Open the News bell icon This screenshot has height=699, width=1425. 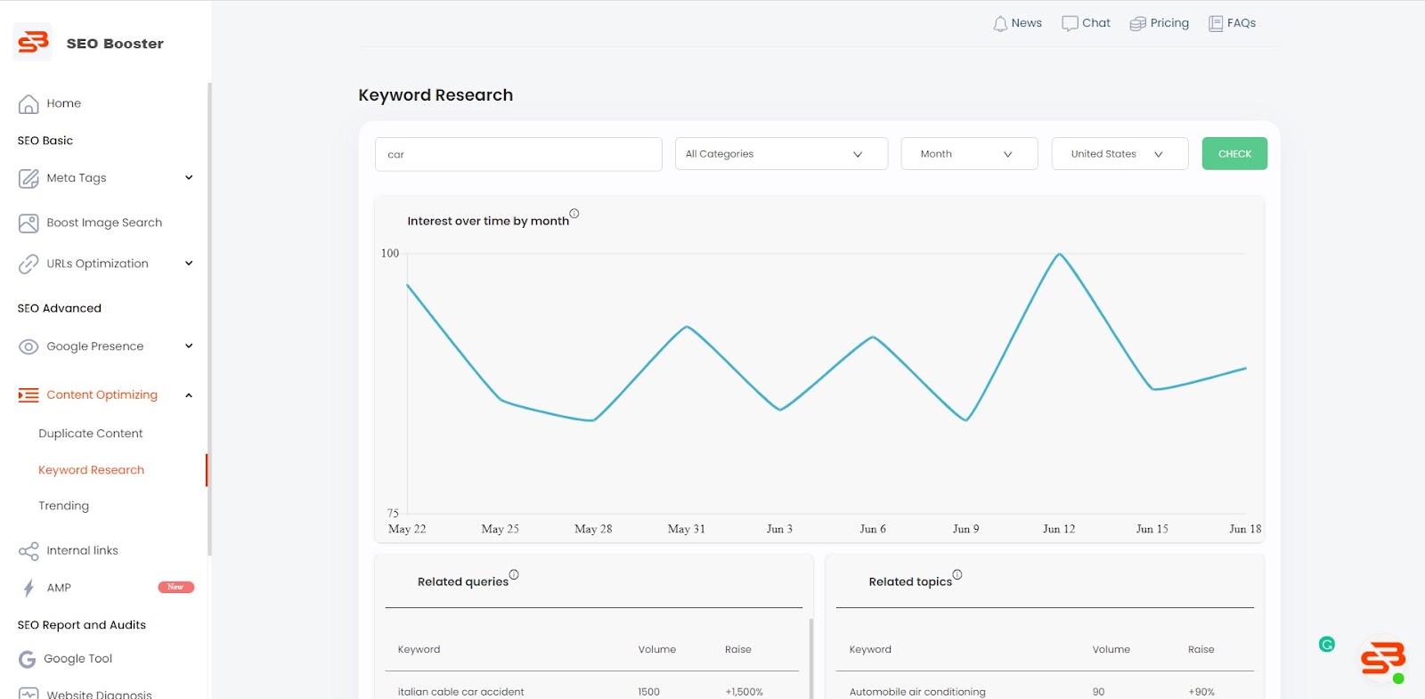[x=1000, y=23]
